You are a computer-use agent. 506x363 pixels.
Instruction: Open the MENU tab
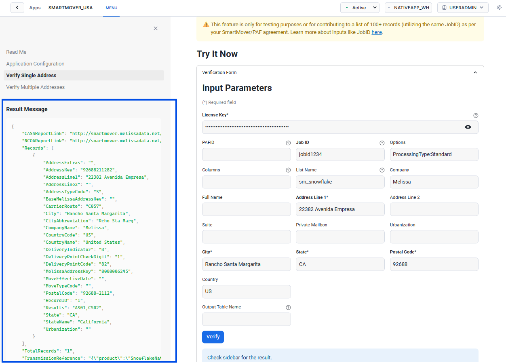tap(111, 8)
